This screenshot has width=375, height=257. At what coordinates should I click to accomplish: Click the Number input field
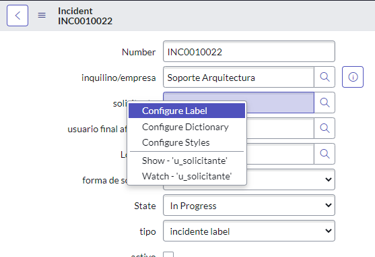[x=249, y=51]
